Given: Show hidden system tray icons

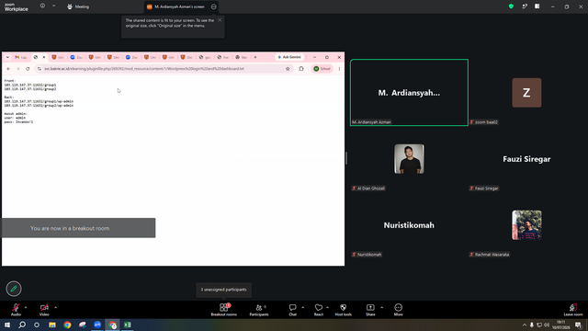Looking at the screenshot, I should point(525,325).
